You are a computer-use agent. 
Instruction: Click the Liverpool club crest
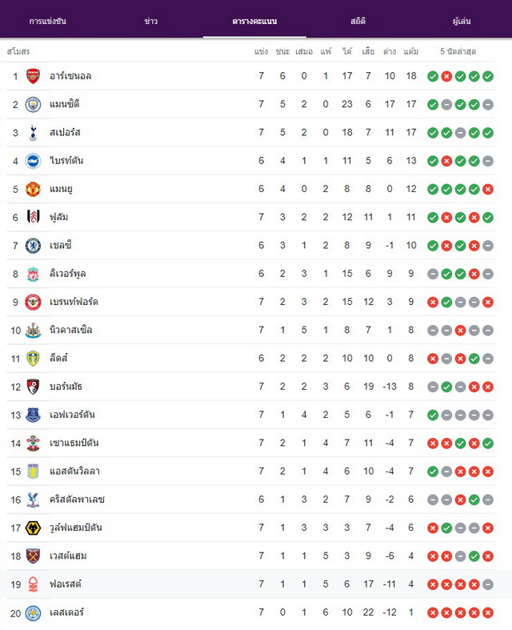(x=33, y=274)
